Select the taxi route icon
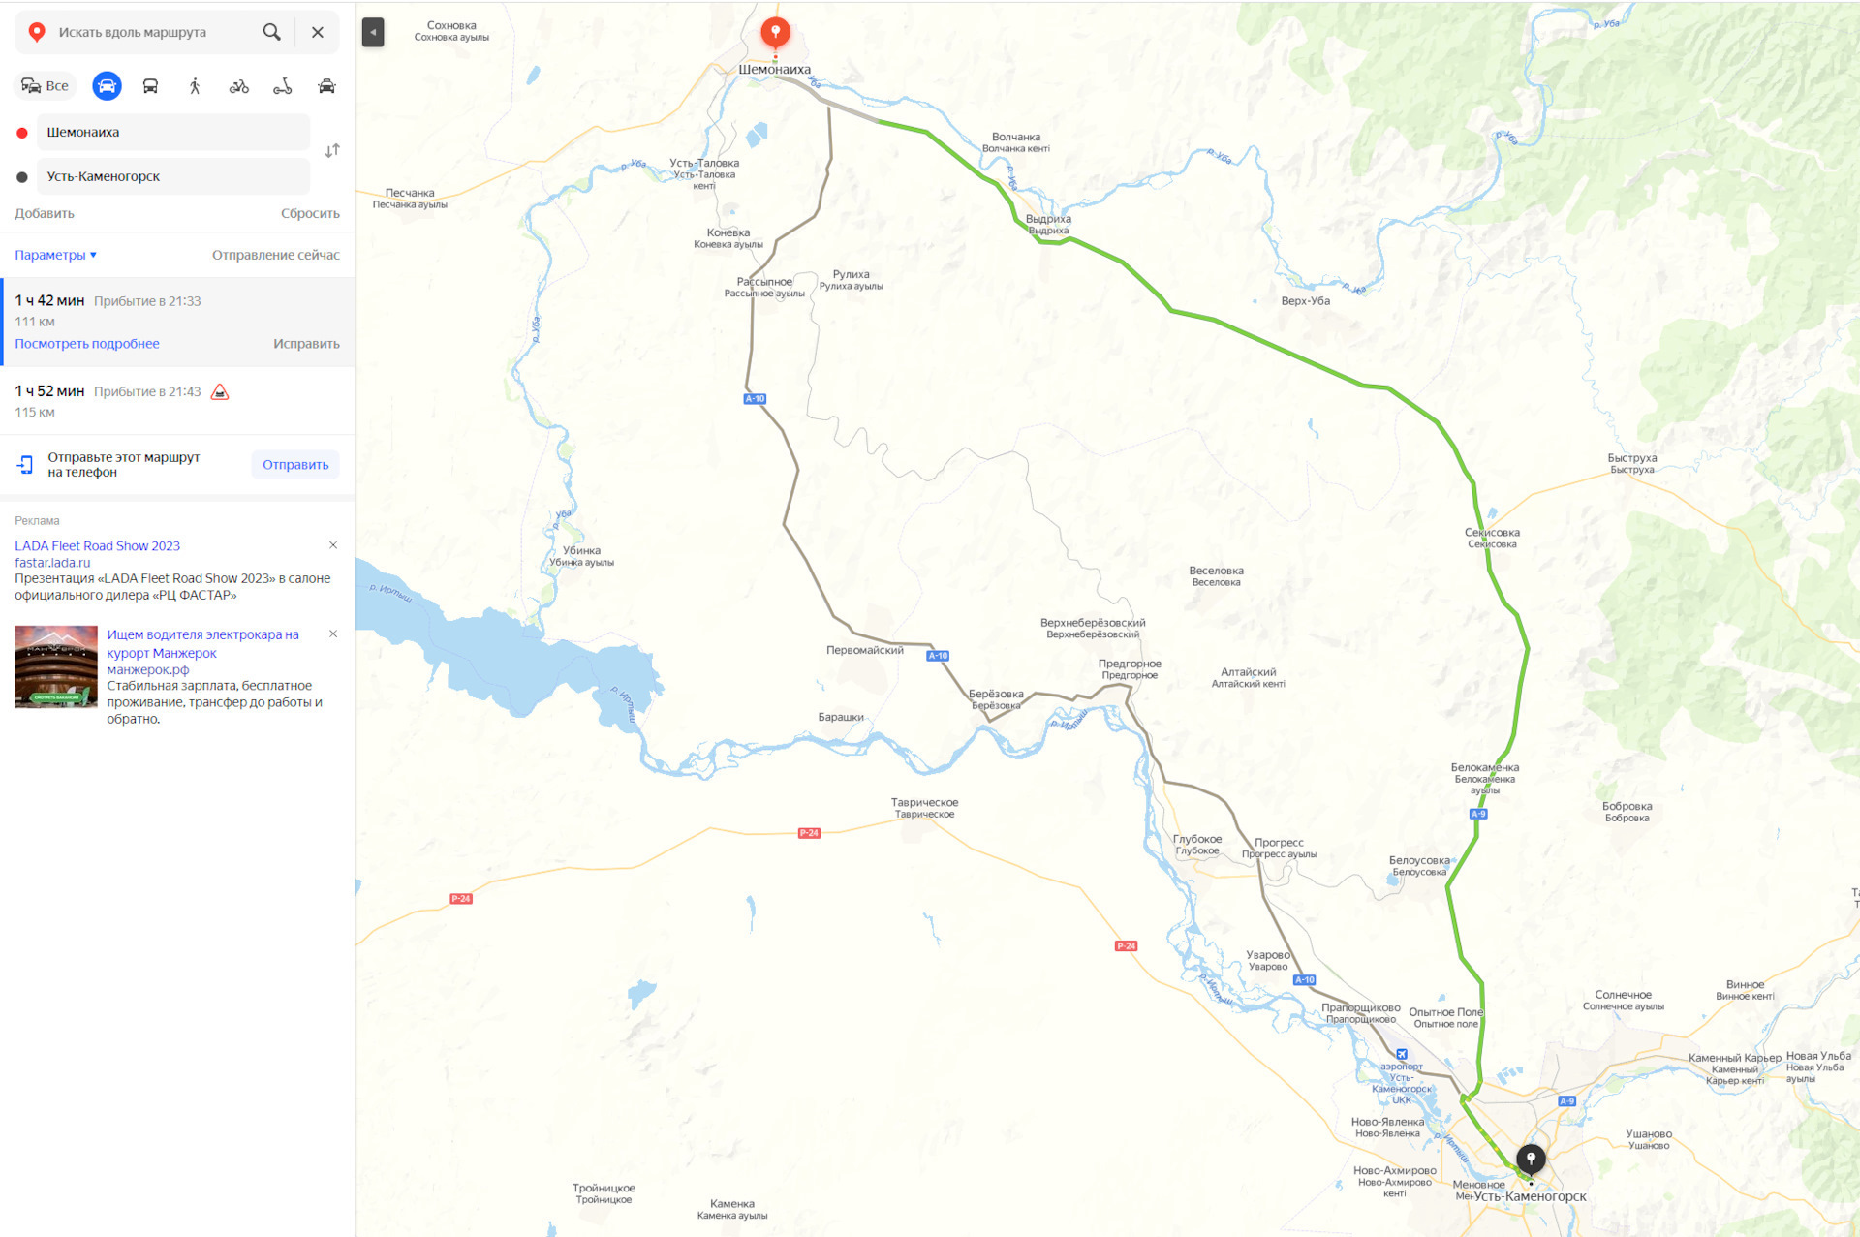This screenshot has width=1860, height=1237. 326,86
